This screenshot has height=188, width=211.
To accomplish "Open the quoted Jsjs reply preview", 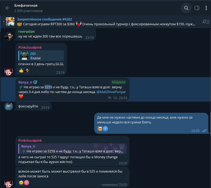I will click(41, 56).
